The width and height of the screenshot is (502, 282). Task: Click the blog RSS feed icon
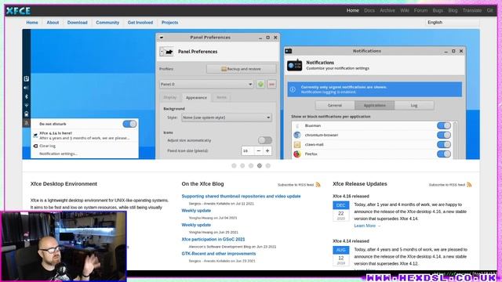[x=318, y=185]
